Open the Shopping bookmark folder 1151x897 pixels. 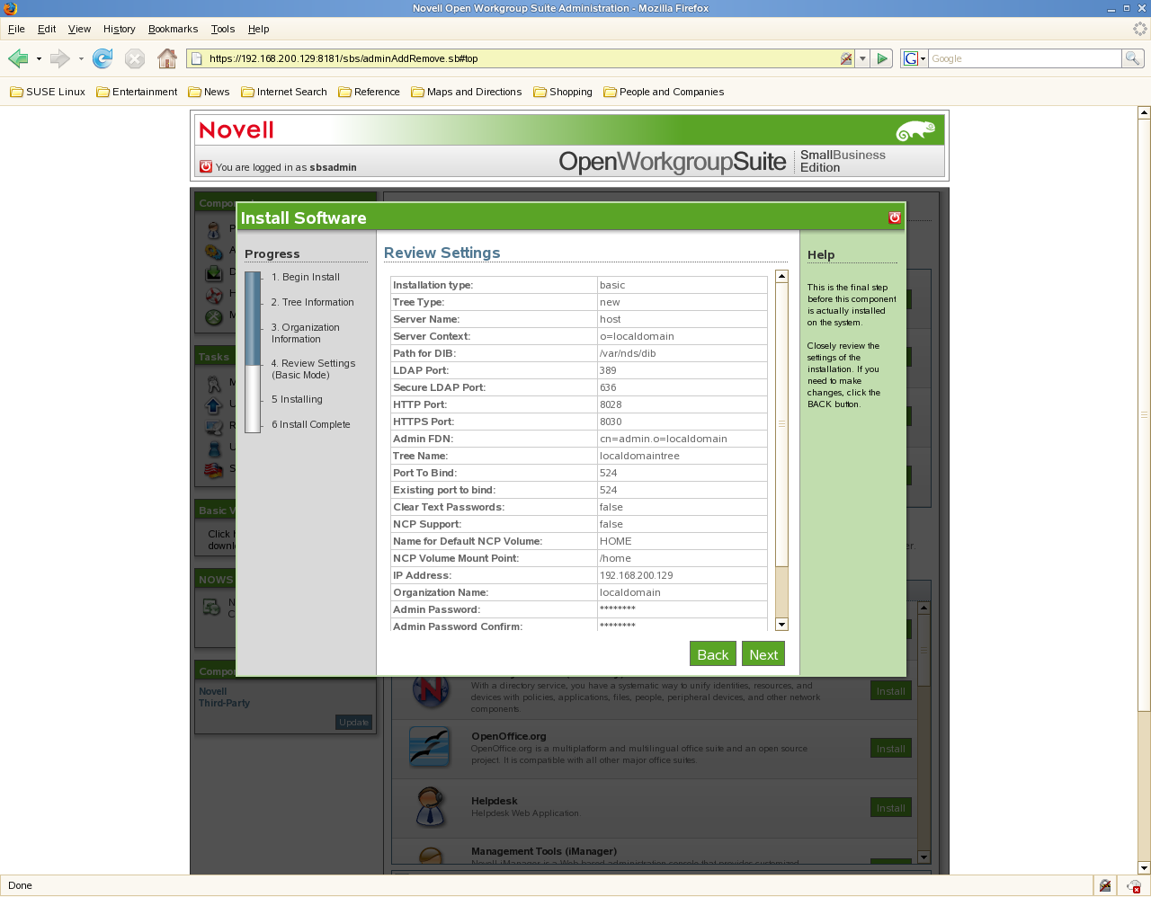click(x=562, y=92)
